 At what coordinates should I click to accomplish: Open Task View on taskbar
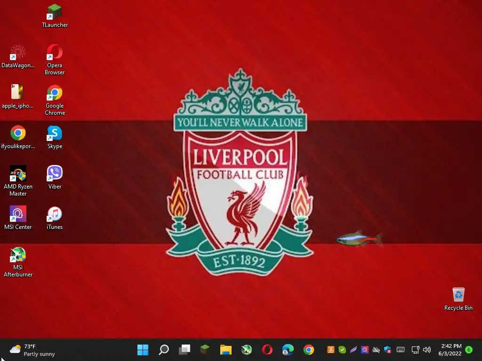point(185,350)
